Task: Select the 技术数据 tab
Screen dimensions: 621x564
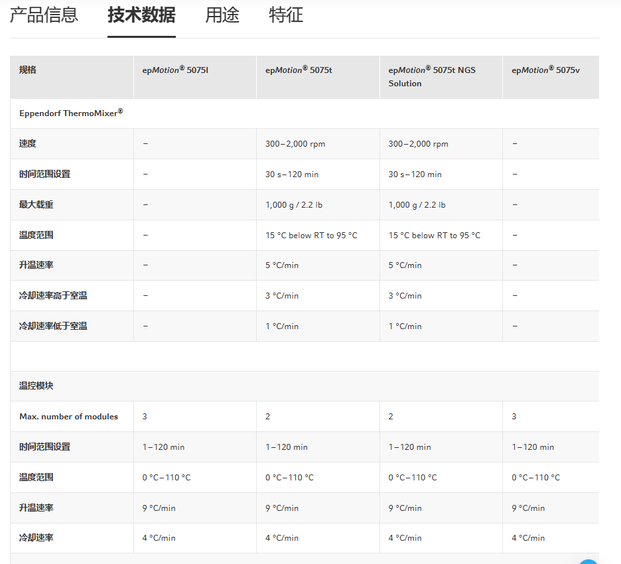Action: click(x=141, y=15)
